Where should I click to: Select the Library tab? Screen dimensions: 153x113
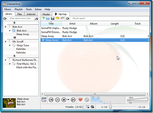[x=9, y=14]
